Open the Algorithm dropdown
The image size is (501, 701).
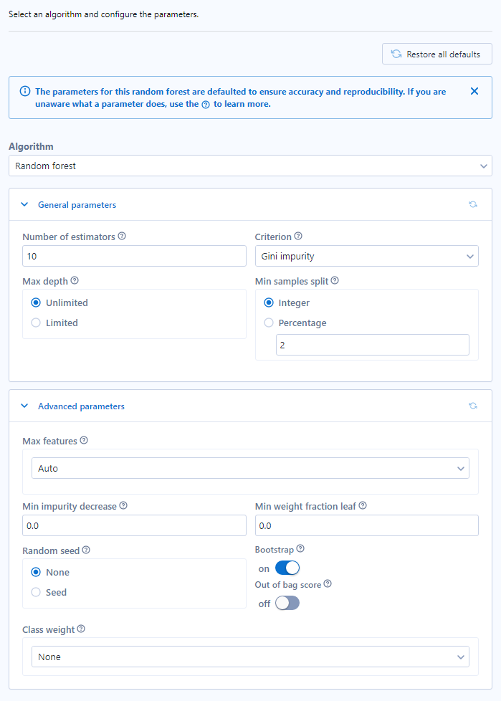point(250,166)
